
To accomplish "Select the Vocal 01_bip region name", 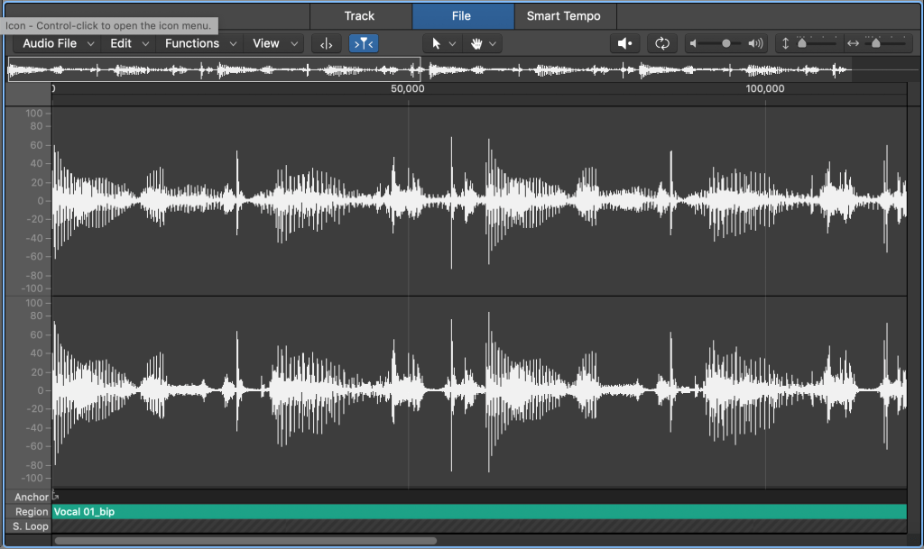I will click(82, 511).
